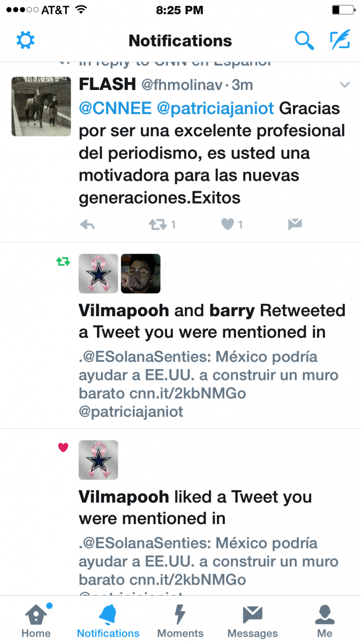Tap the search magnifier icon
361x643 pixels.
(304, 40)
